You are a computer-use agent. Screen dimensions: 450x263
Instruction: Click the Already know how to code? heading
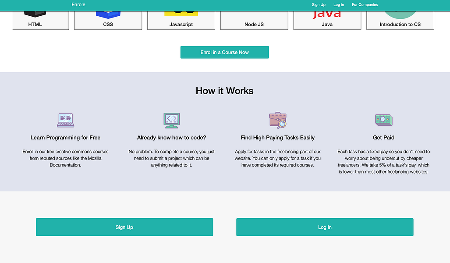[172, 138]
